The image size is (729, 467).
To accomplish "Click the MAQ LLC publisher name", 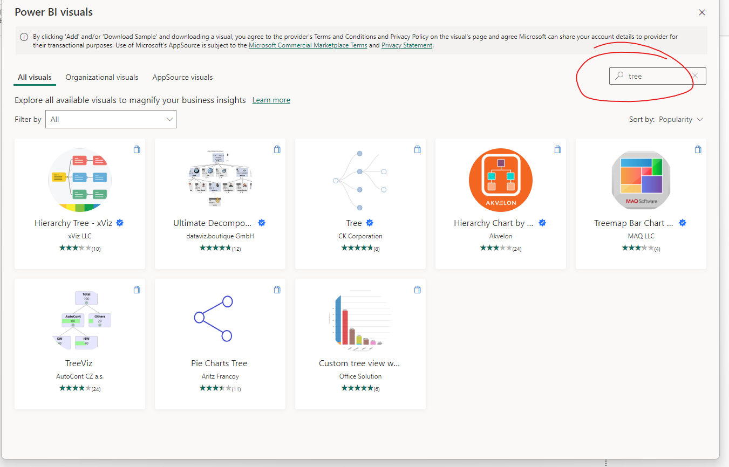I will click(641, 236).
